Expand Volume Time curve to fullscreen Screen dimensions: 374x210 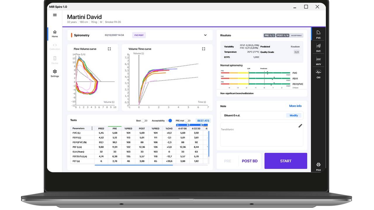coord(204,49)
